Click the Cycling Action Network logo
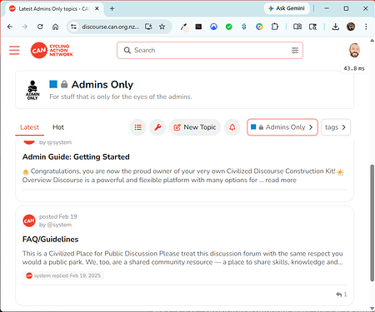The height and width of the screenshot is (312, 375). pyautogui.click(x=52, y=50)
